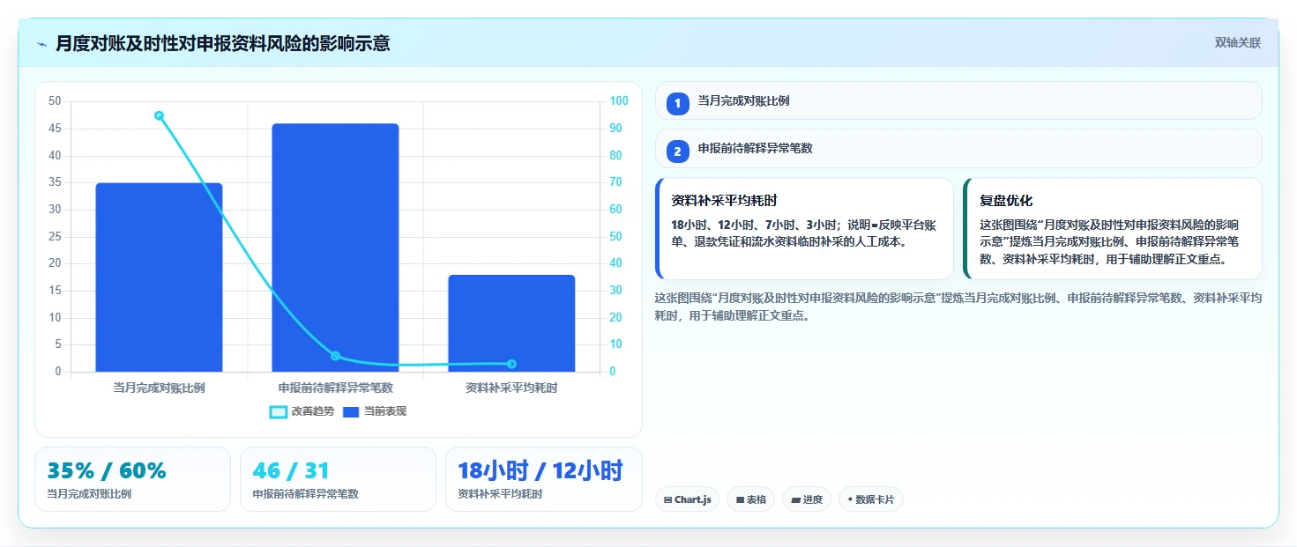This screenshot has height=547, width=1297.
Task: Click the 当月完成对账比例 blue bar
Action: point(159,277)
